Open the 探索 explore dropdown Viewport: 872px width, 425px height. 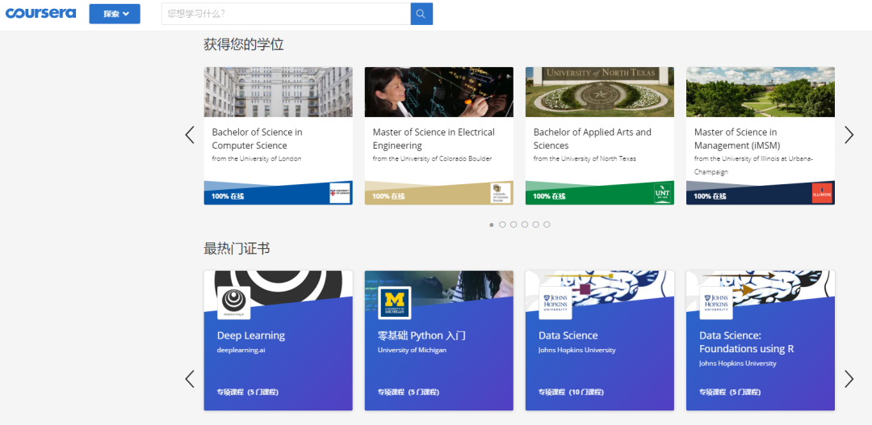point(115,14)
